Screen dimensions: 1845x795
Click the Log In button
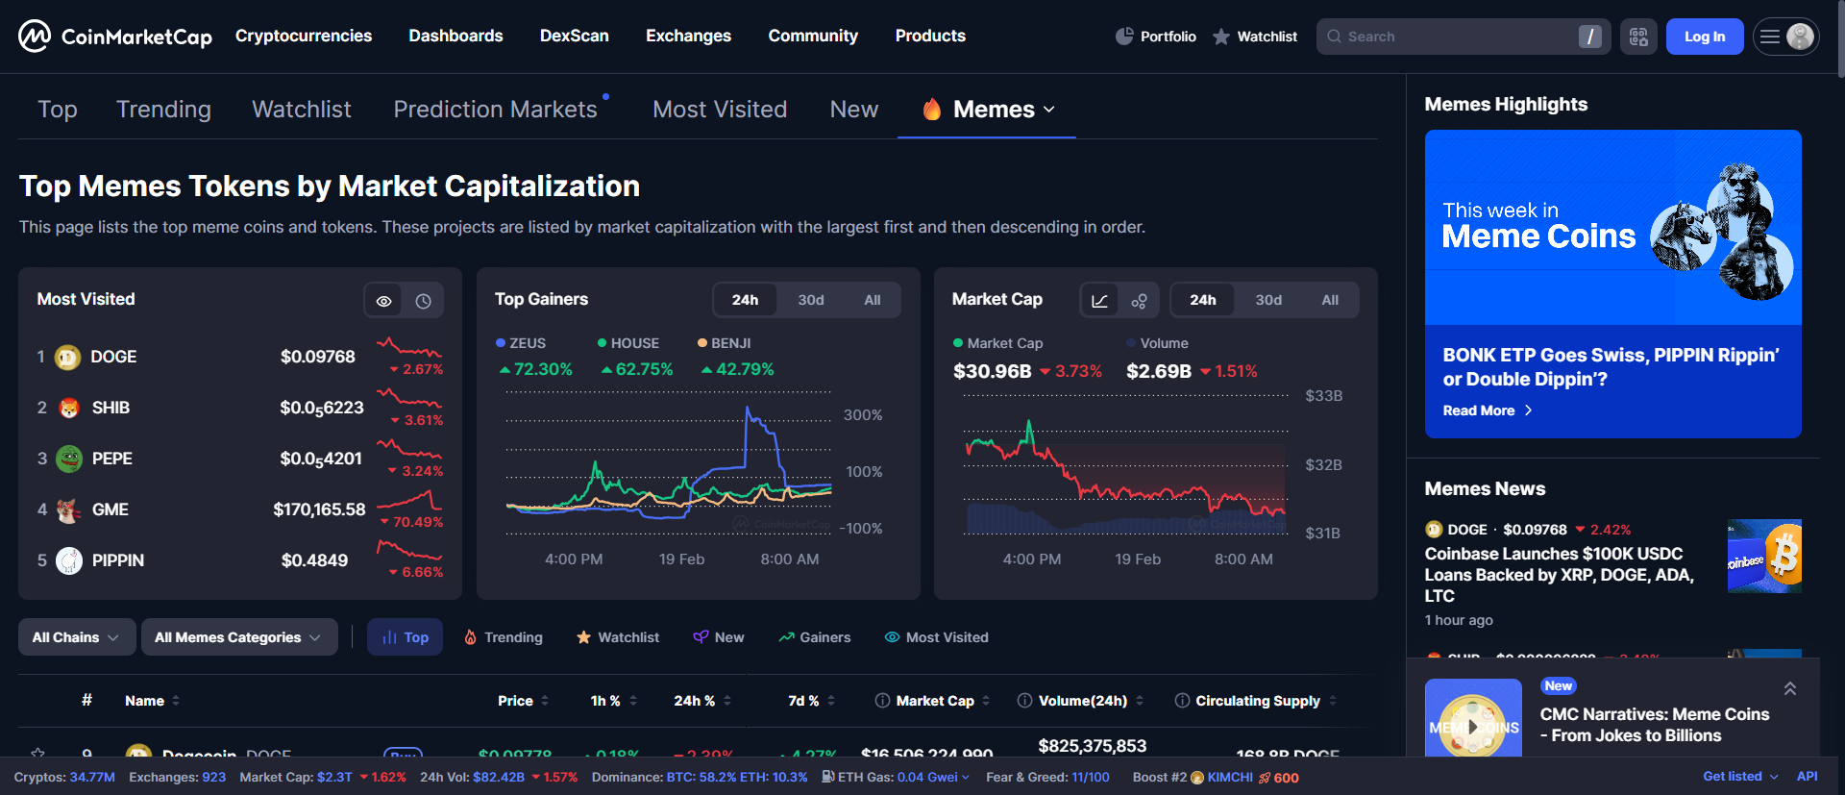click(x=1705, y=37)
